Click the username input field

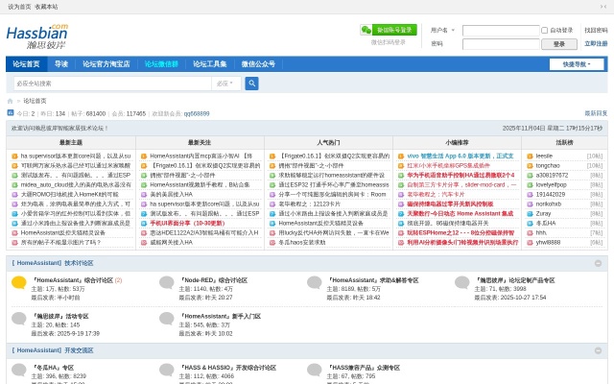(x=499, y=30)
